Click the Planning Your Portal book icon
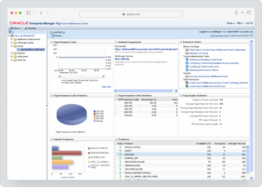Viewport: 262px width, 187px height. (x=187, y=53)
